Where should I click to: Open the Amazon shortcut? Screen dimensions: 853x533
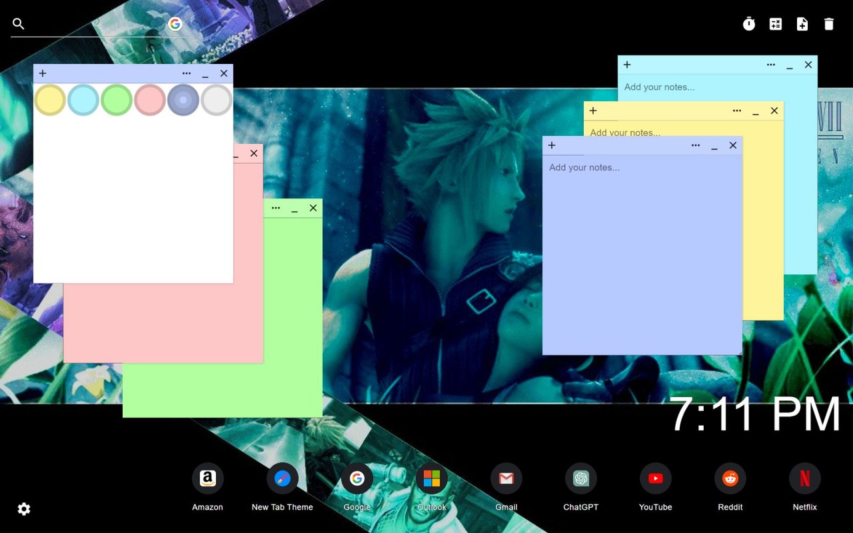[x=208, y=478]
